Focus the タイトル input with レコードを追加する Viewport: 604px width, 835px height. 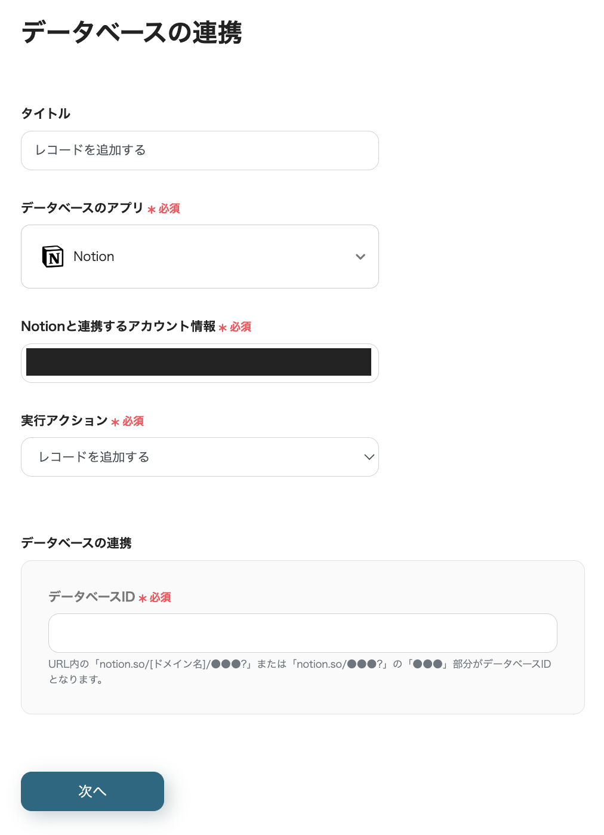200,151
